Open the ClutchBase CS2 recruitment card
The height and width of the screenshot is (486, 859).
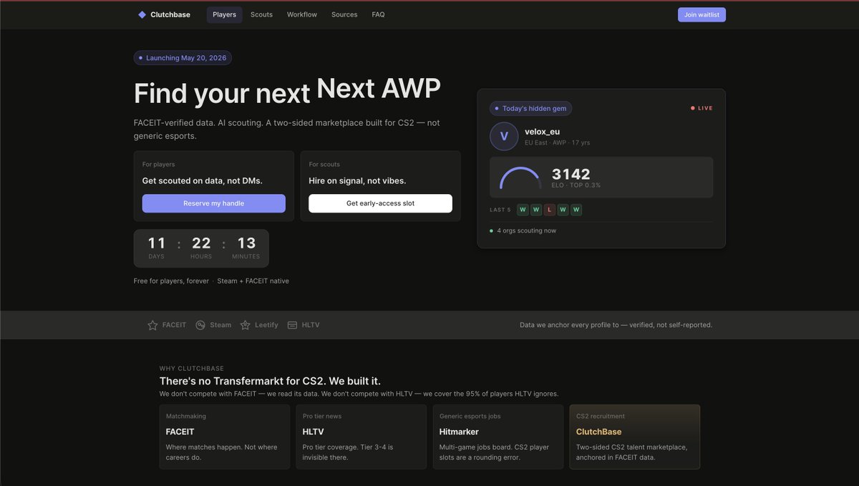(635, 437)
